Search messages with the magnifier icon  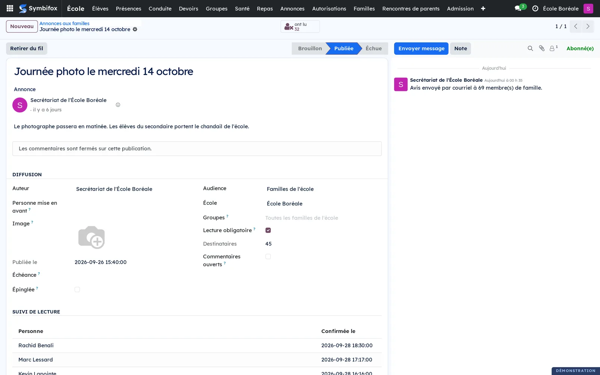tap(530, 48)
